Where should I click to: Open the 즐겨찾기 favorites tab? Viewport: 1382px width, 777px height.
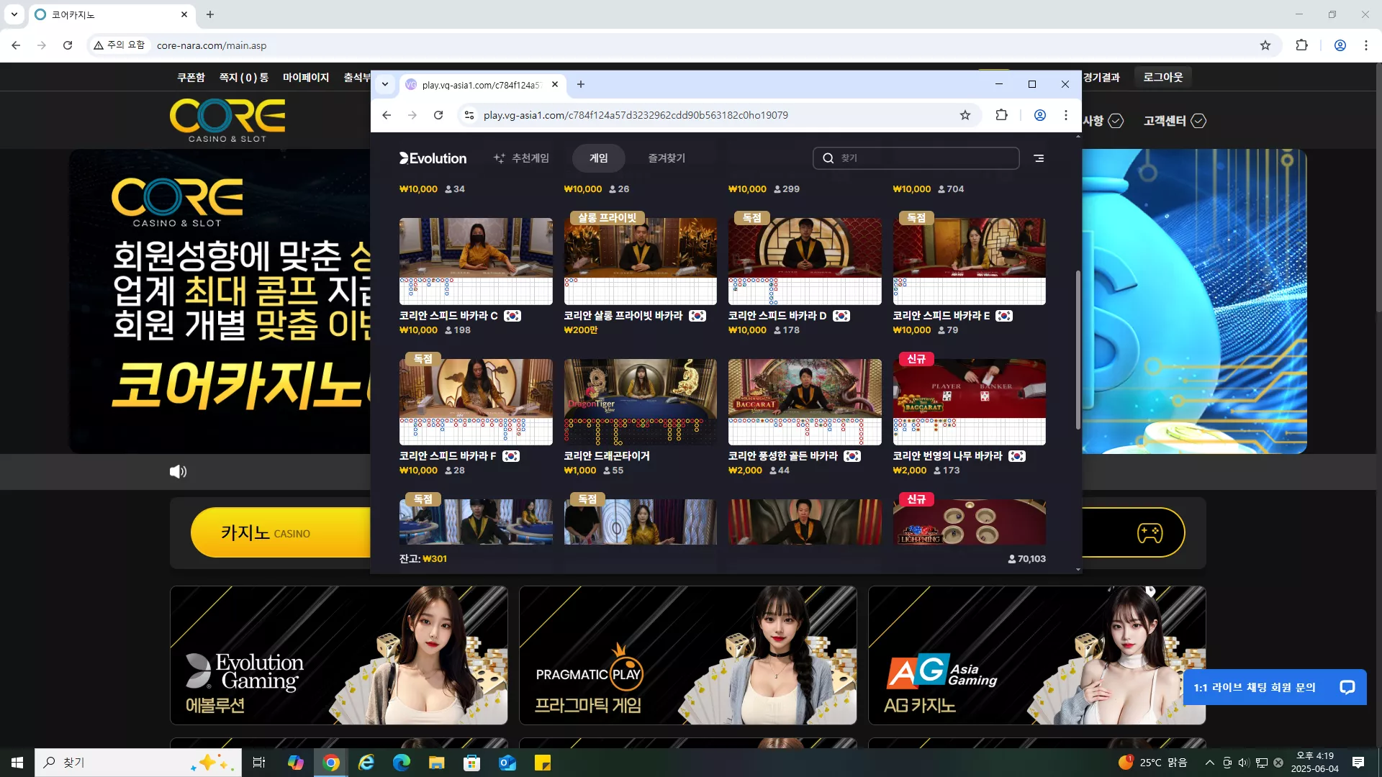pos(667,158)
